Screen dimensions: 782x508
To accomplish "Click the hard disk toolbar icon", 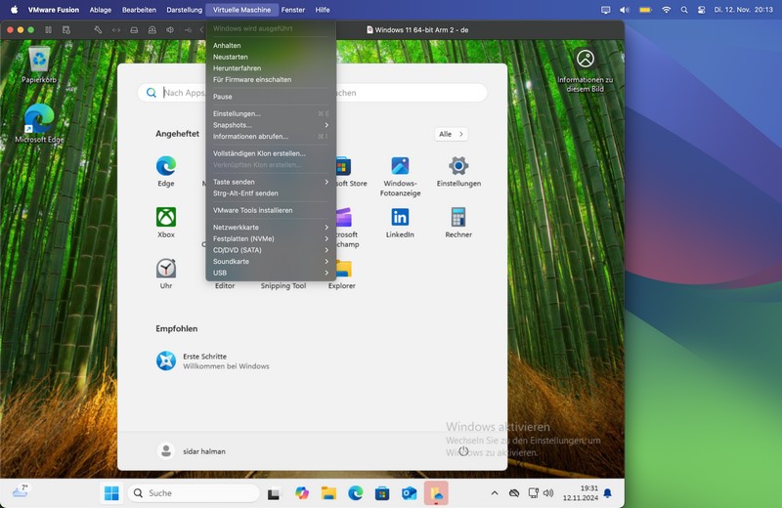I will 134,30.
